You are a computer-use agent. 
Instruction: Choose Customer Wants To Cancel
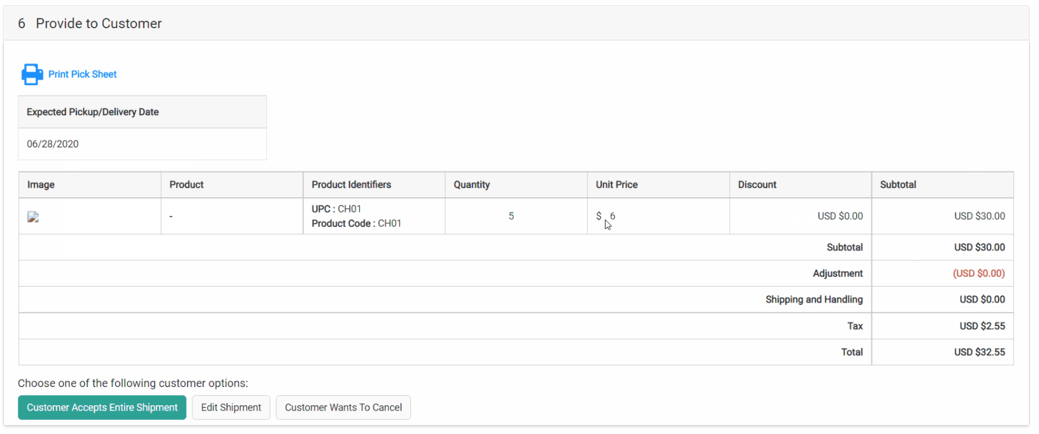coord(343,408)
